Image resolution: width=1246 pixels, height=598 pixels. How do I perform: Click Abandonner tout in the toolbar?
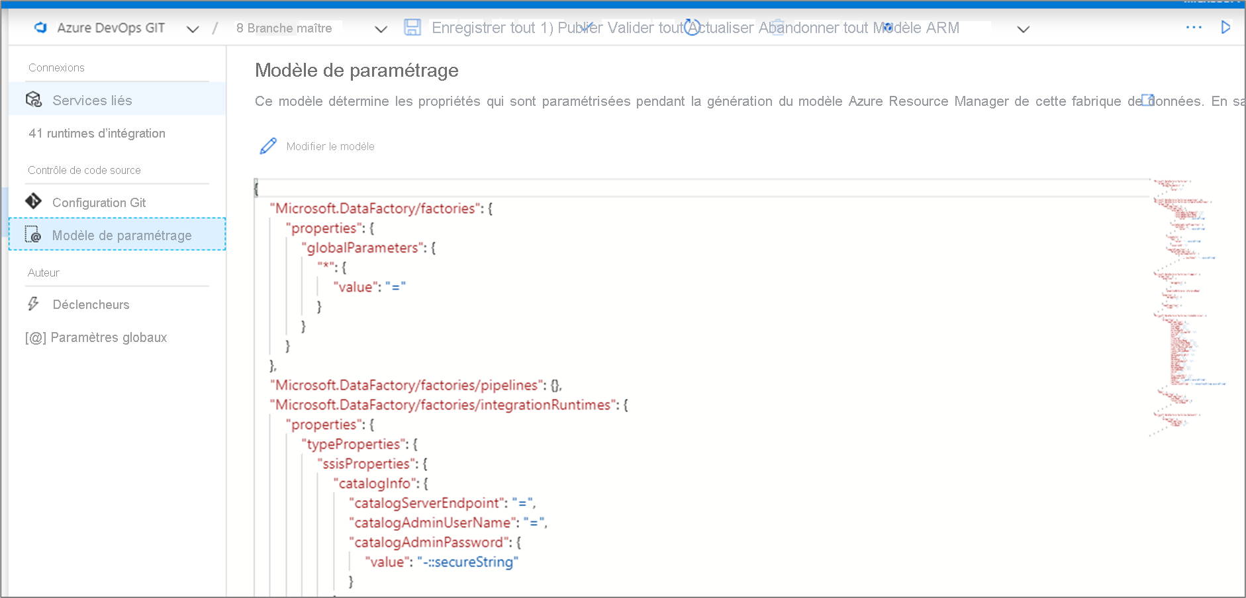point(813,28)
